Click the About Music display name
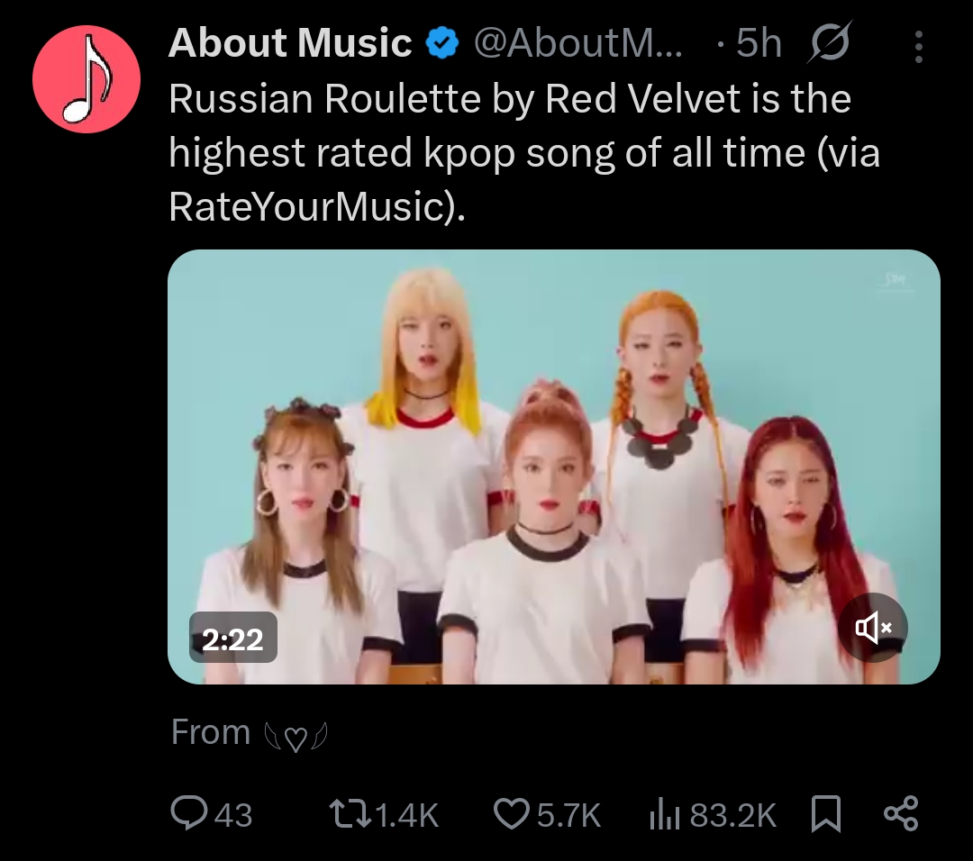Viewport: 973px width, 861px height. point(290,43)
